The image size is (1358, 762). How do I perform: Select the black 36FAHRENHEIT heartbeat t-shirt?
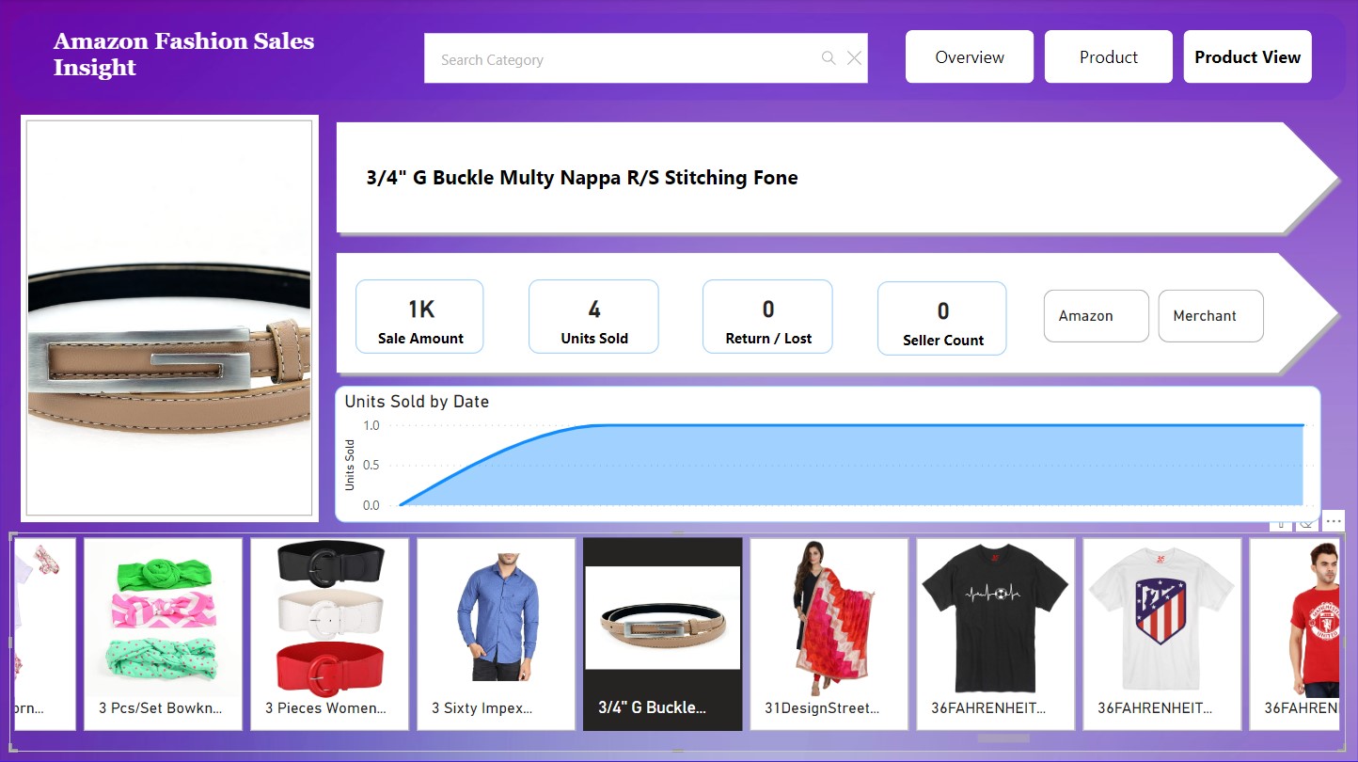tap(995, 633)
